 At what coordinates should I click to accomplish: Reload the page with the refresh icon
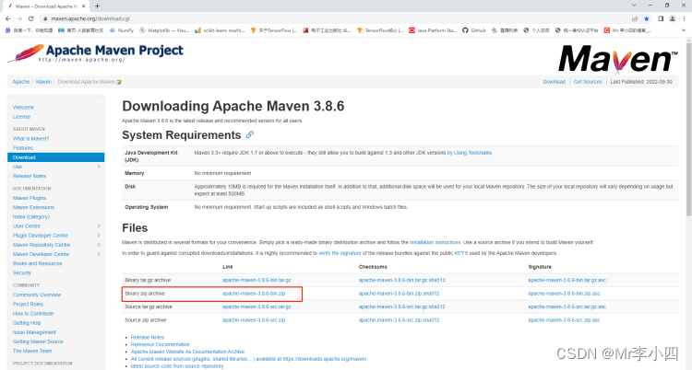click(30, 18)
